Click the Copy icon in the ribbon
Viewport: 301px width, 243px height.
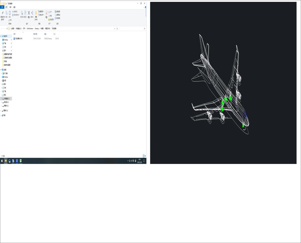click(7, 13)
